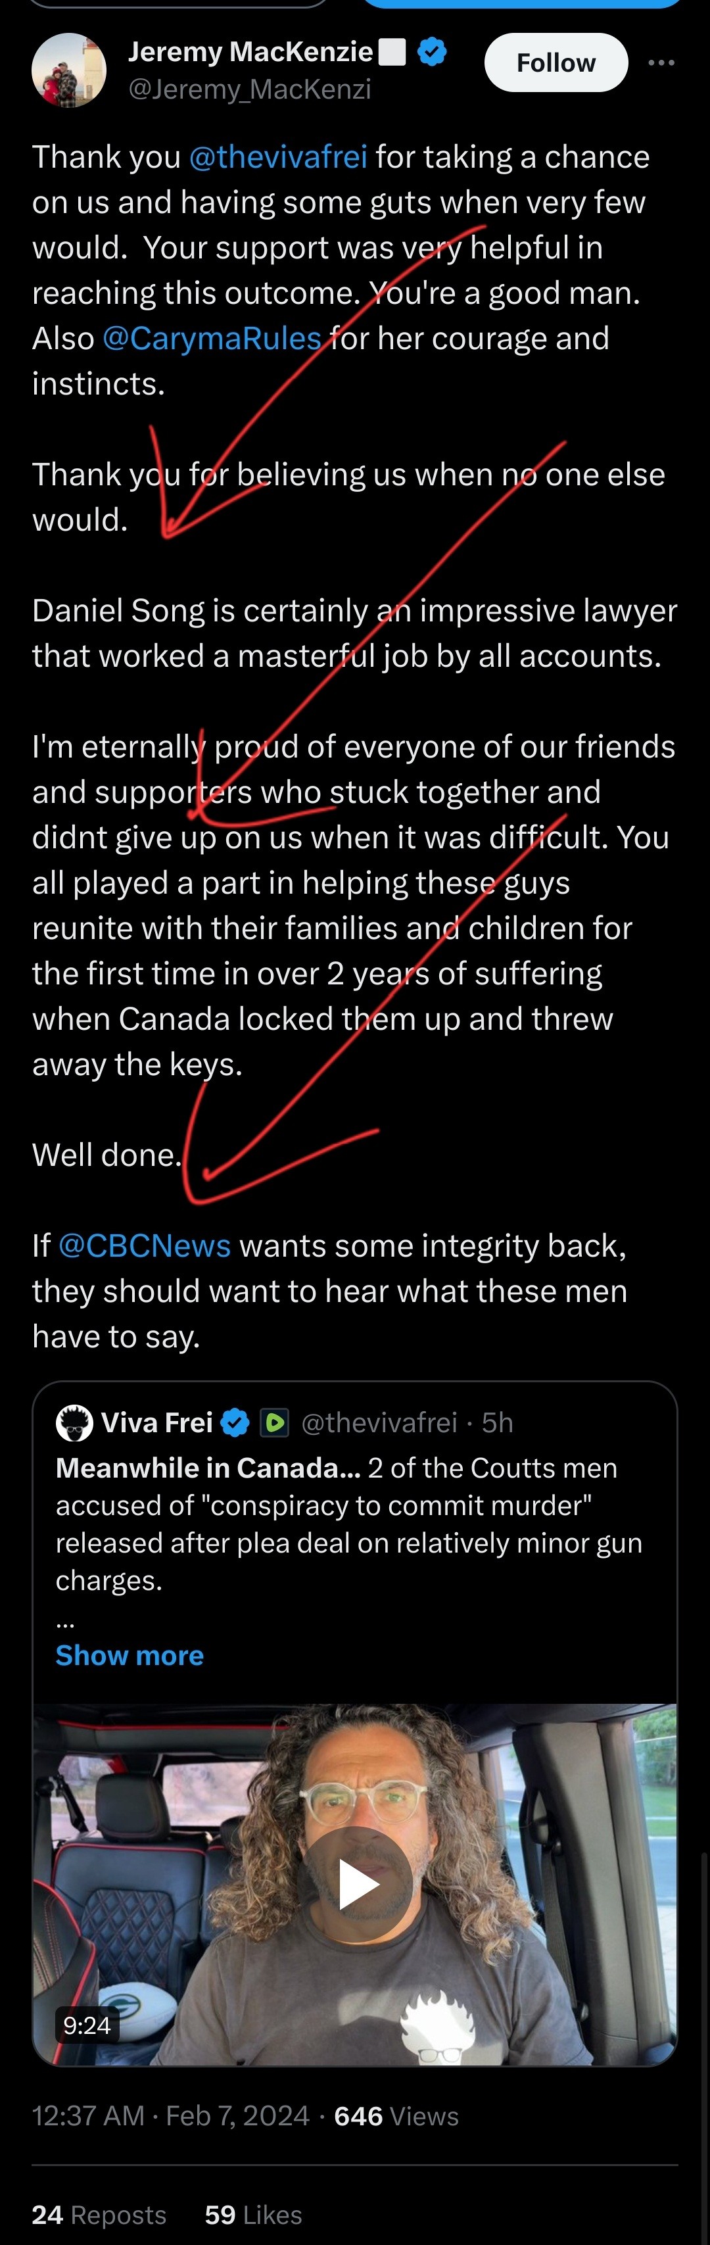Image resolution: width=710 pixels, height=2245 pixels.
Task: Click the @Jeremy_MacKenzi handle
Action: [250, 89]
